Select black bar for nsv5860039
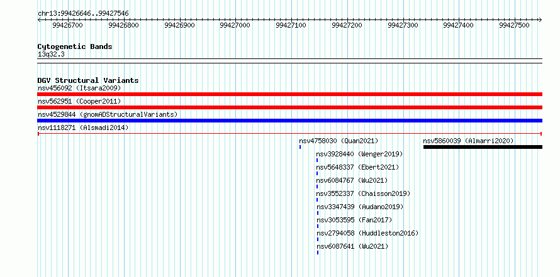The width and height of the screenshot is (560, 277). tap(483, 147)
